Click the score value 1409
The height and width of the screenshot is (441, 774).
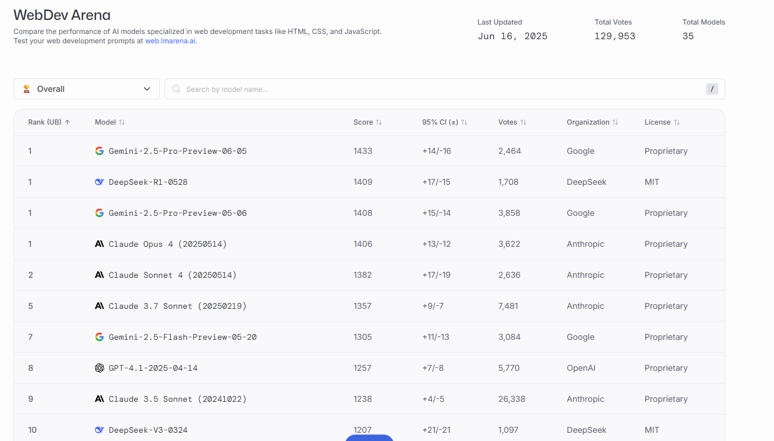click(363, 182)
